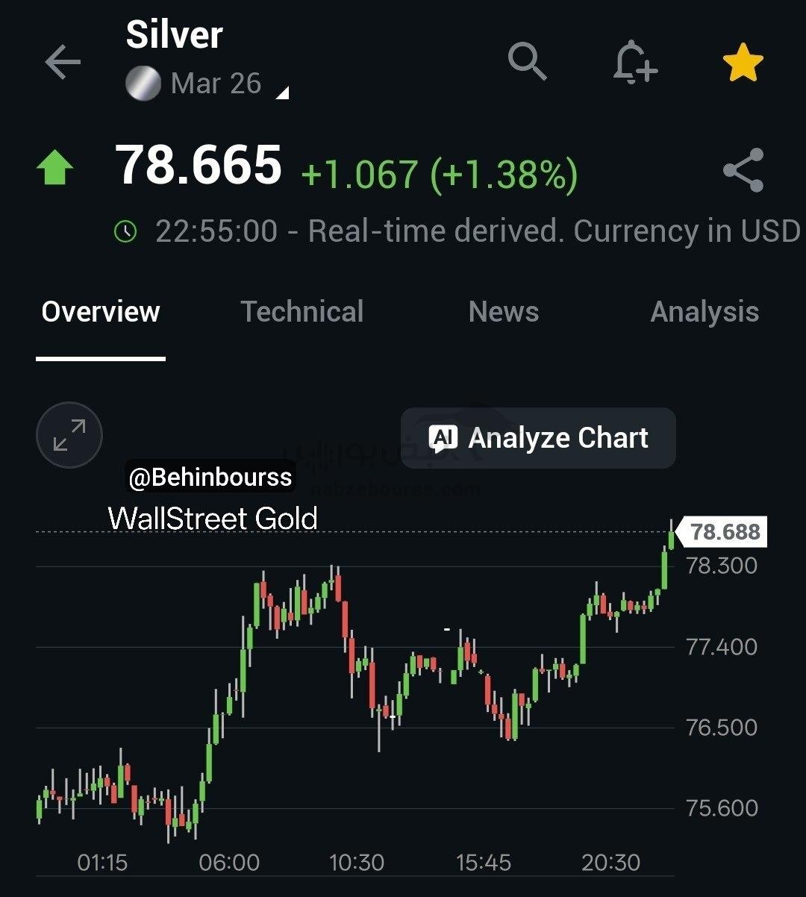The height and width of the screenshot is (897, 806).
Task: Tap the 78.665 silver price
Action: click(199, 165)
